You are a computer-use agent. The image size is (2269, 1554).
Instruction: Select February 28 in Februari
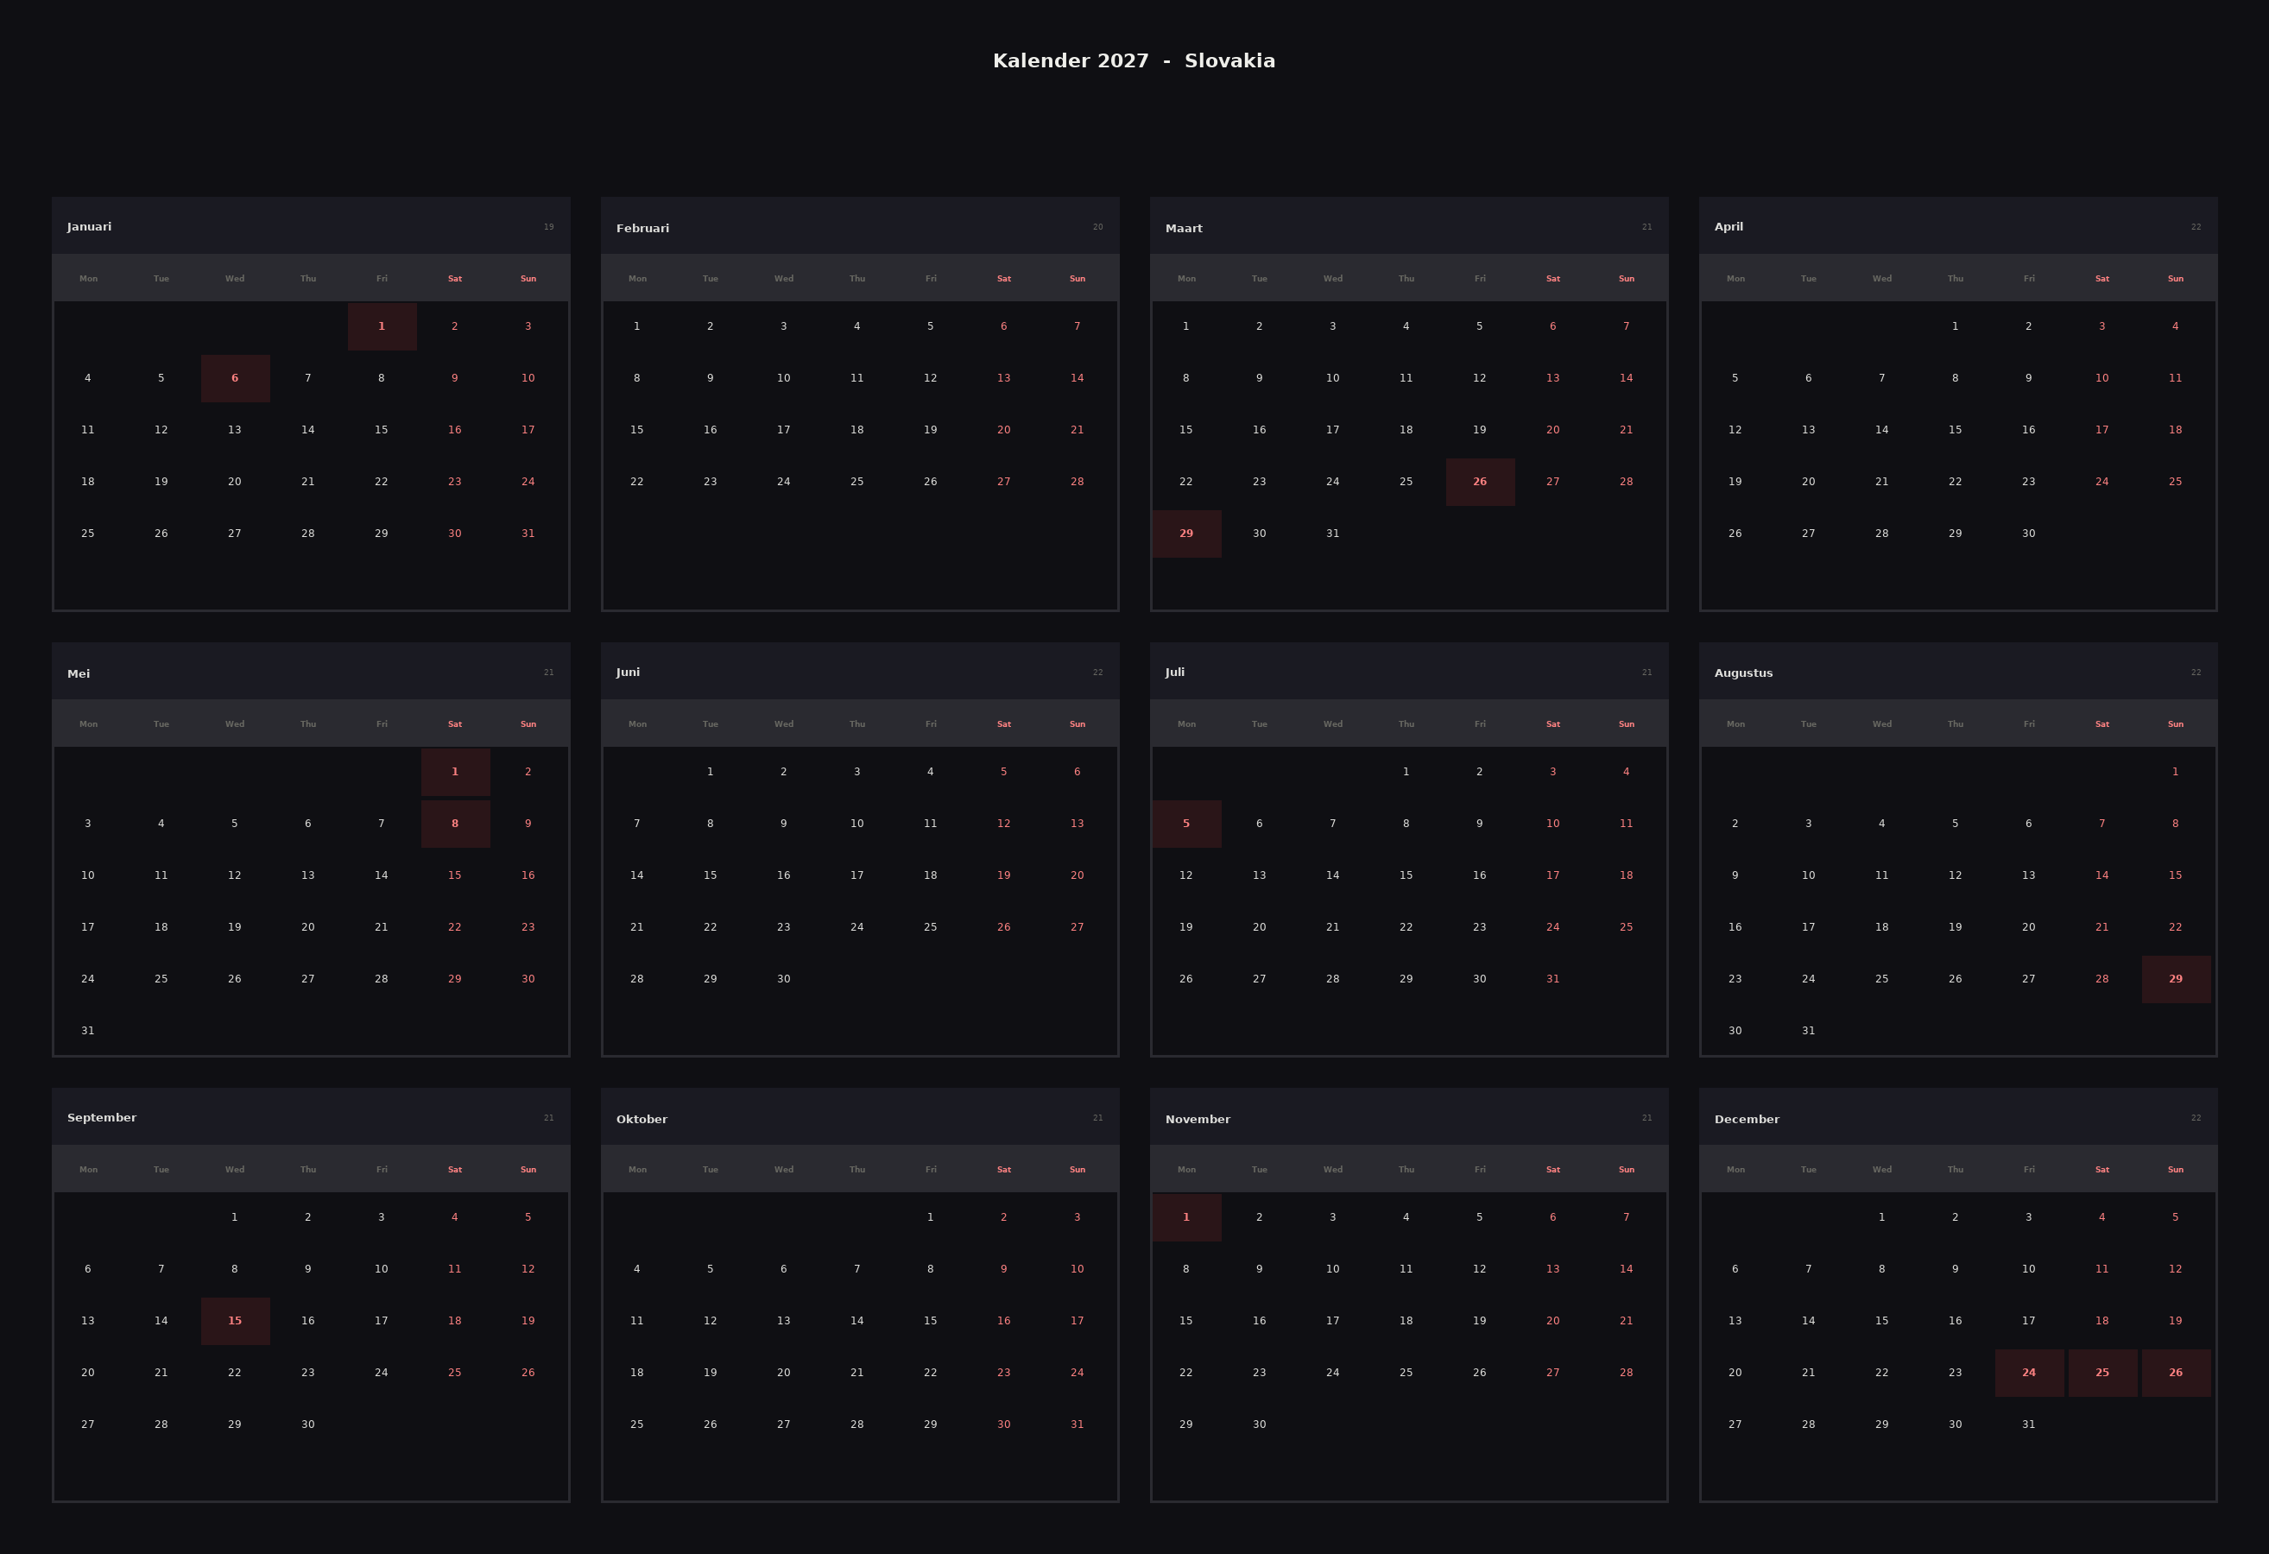(1077, 481)
